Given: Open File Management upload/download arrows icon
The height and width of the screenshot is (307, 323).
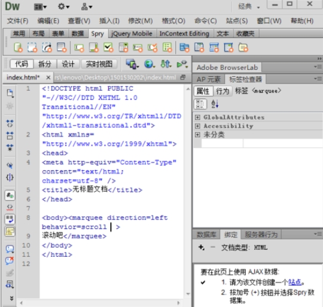Looking at the screenshot, I should pos(166,64).
